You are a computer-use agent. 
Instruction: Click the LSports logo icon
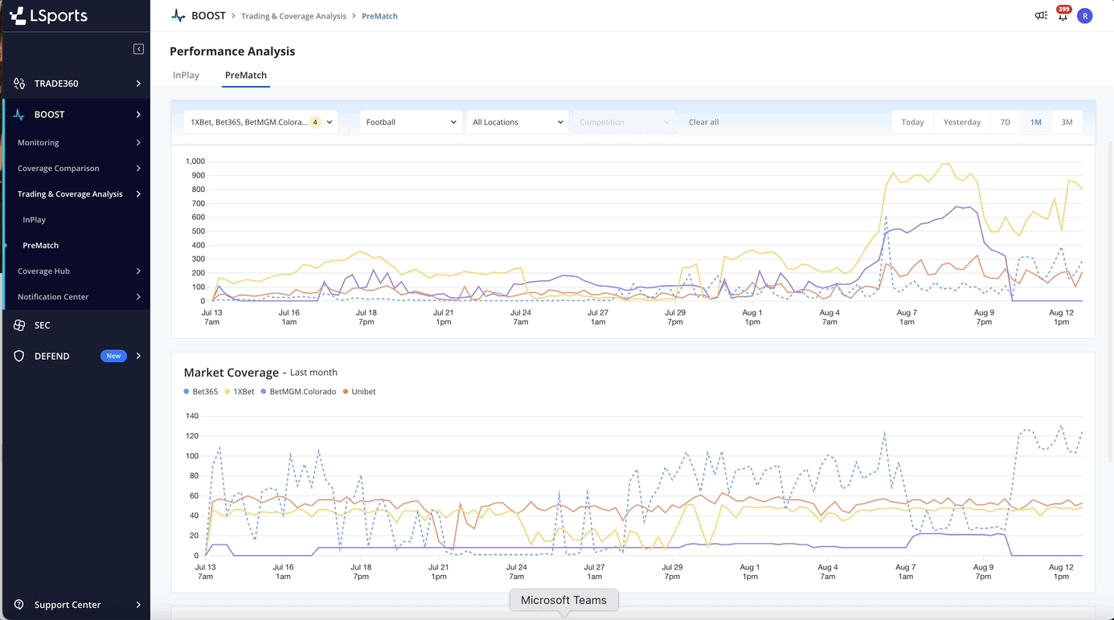point(18,15)
